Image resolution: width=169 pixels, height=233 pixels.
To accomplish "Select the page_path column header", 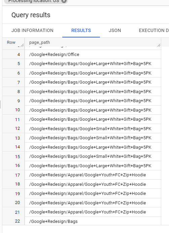I will (x=93, y=42).
